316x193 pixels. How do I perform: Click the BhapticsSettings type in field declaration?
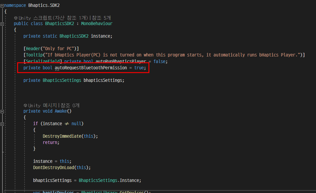click(62, 80)
